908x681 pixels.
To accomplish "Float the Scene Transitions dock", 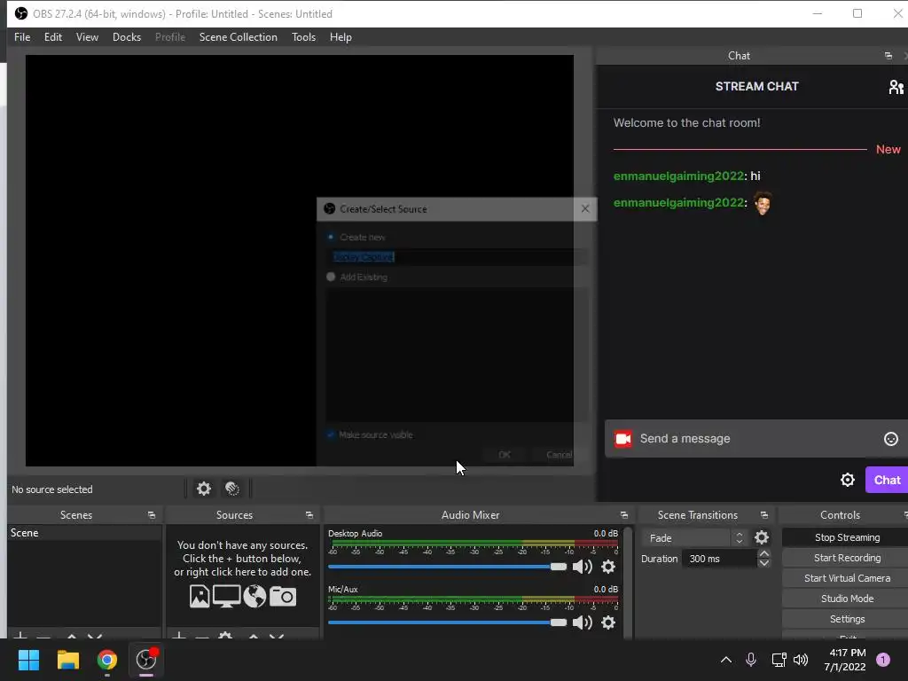I will pyautogui.click(x=763, y=515).
